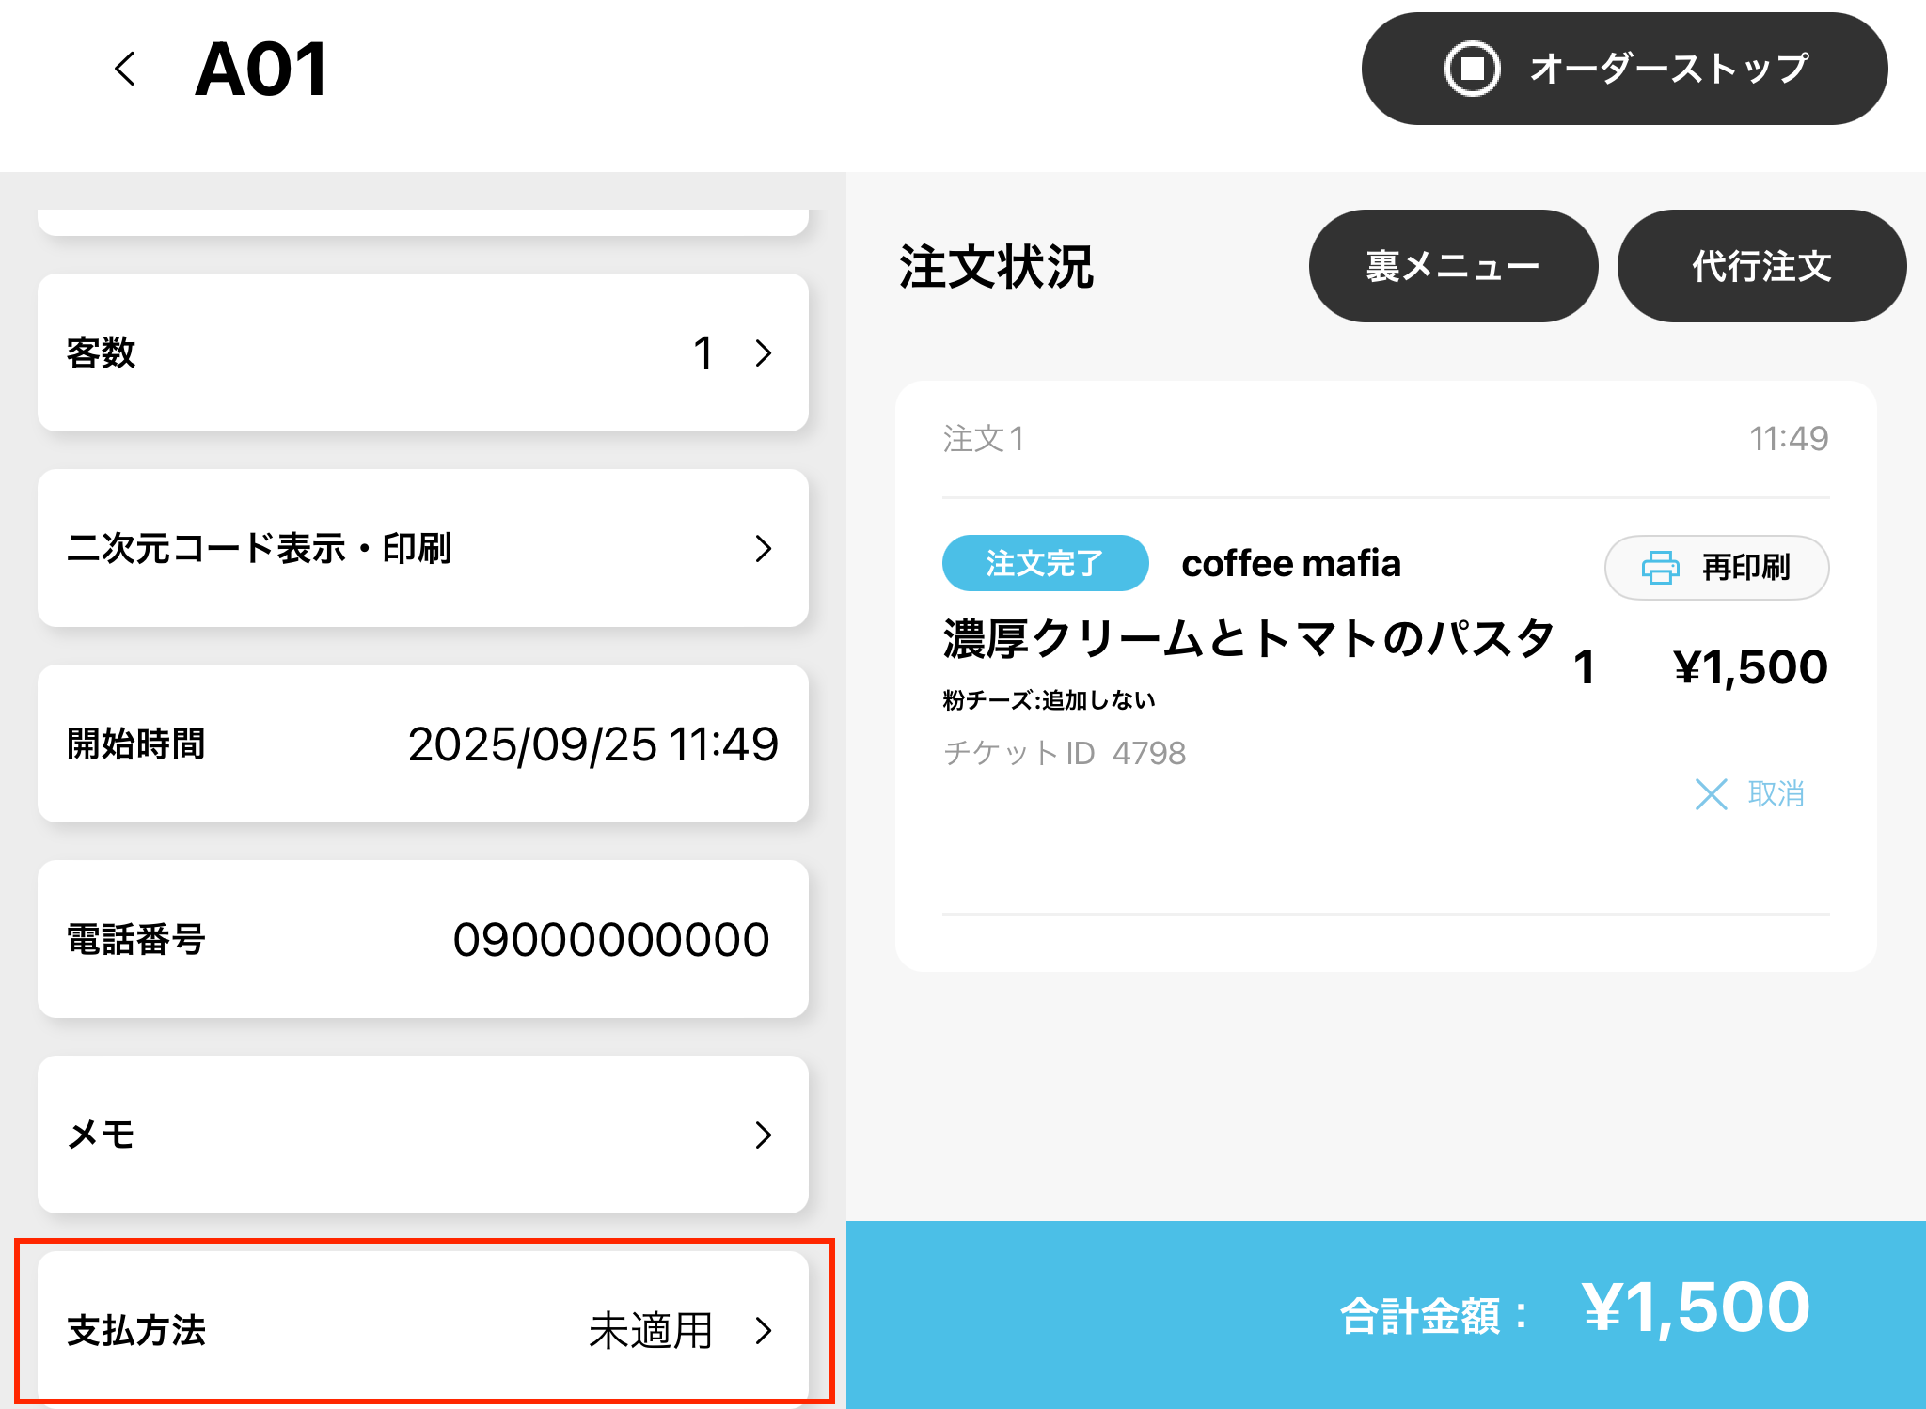This screenshot has height=1409, width=1926.
Task: Click the back arrow beside A01
Action: click(125, 69)
